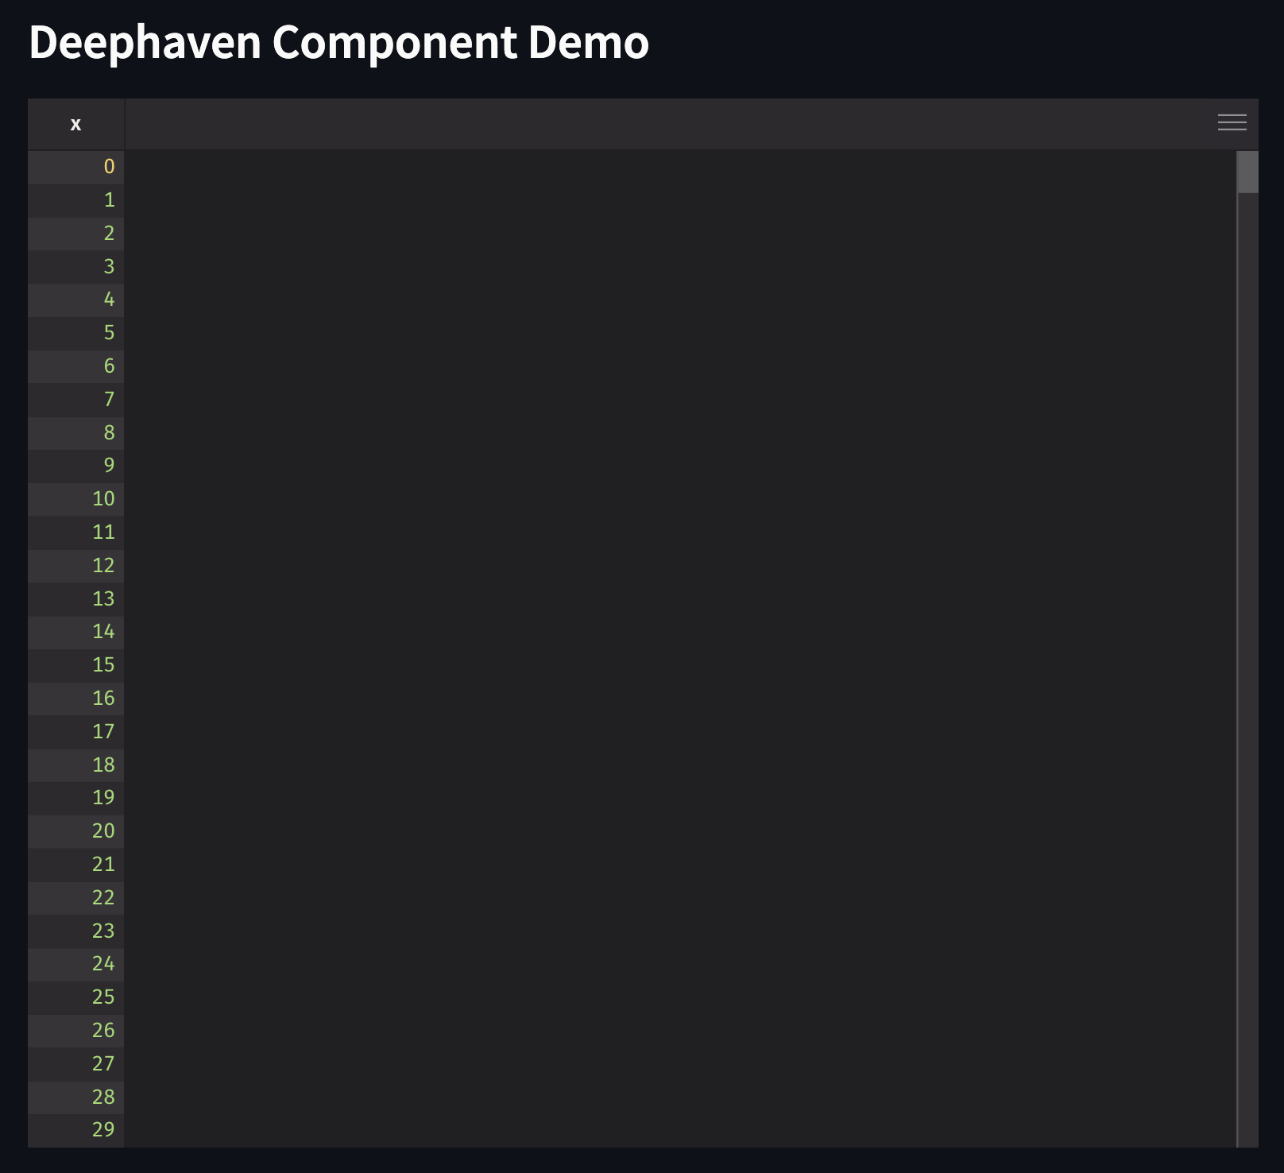Select the cell with value 28

[x=76, y=1097]
